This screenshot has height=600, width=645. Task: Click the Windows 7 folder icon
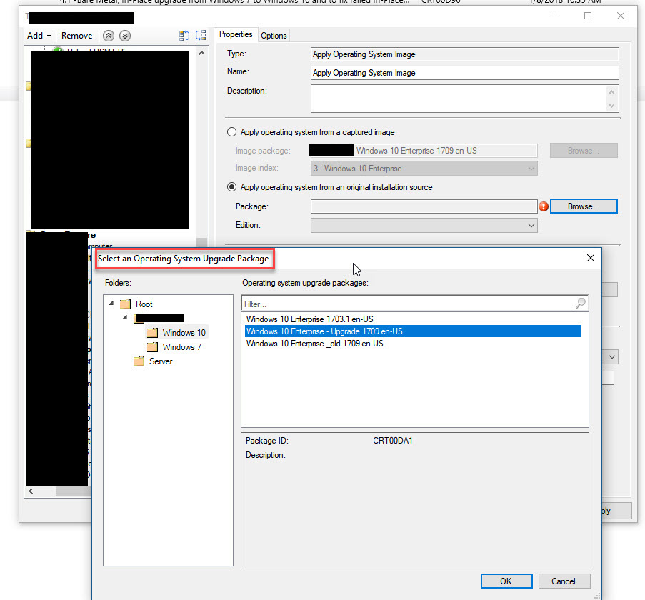coord(153,347)
